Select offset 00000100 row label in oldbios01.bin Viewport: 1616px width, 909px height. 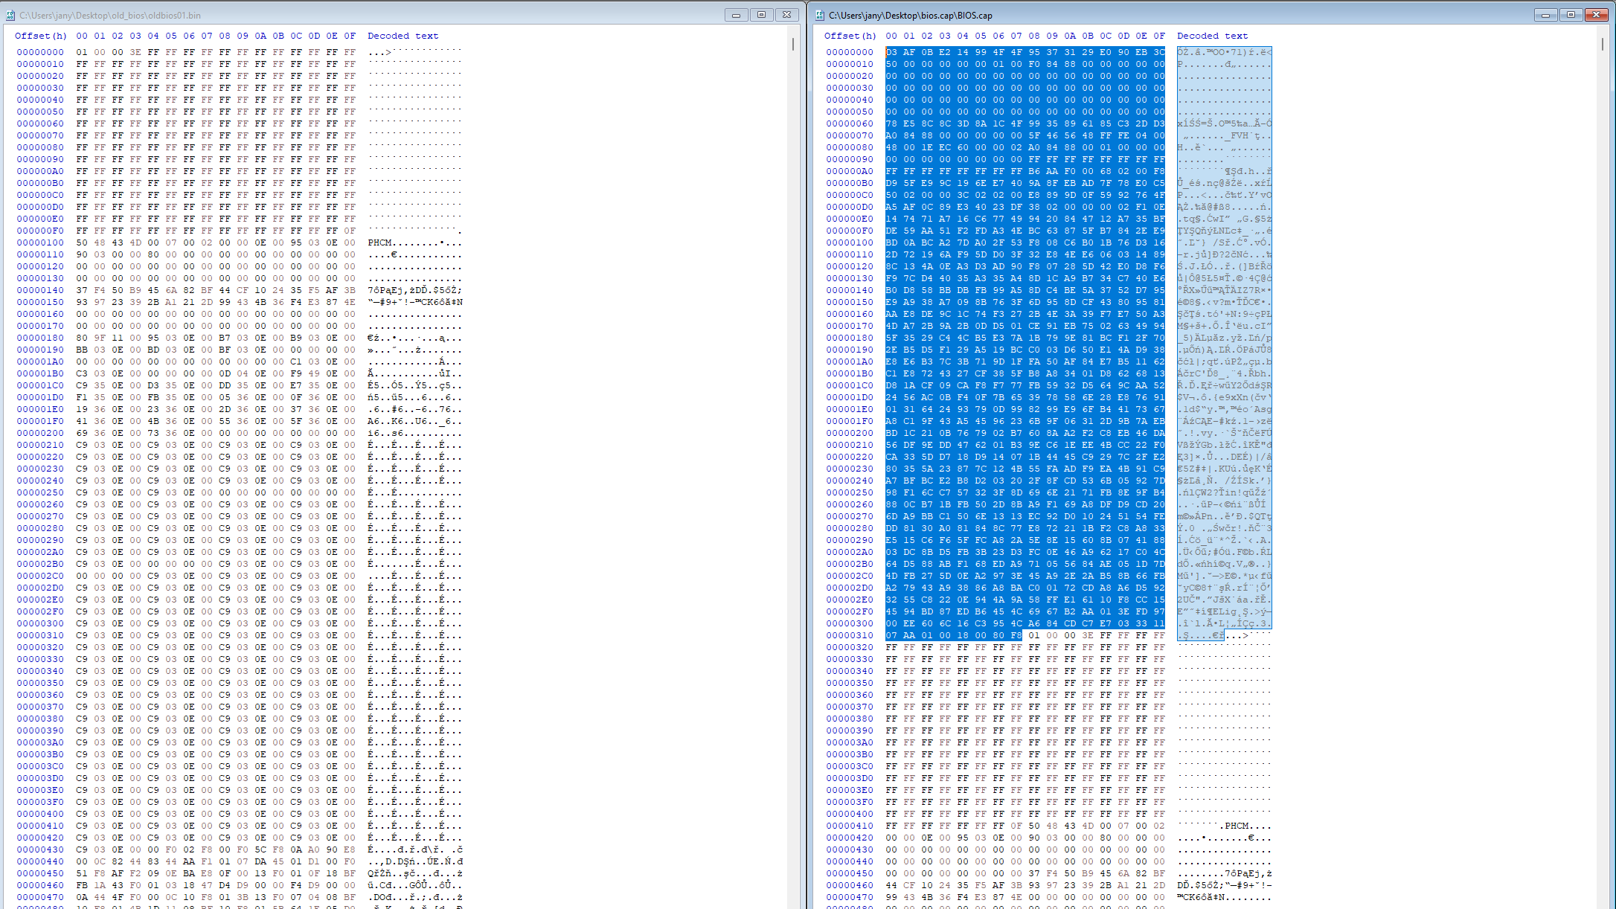[40, 242]
